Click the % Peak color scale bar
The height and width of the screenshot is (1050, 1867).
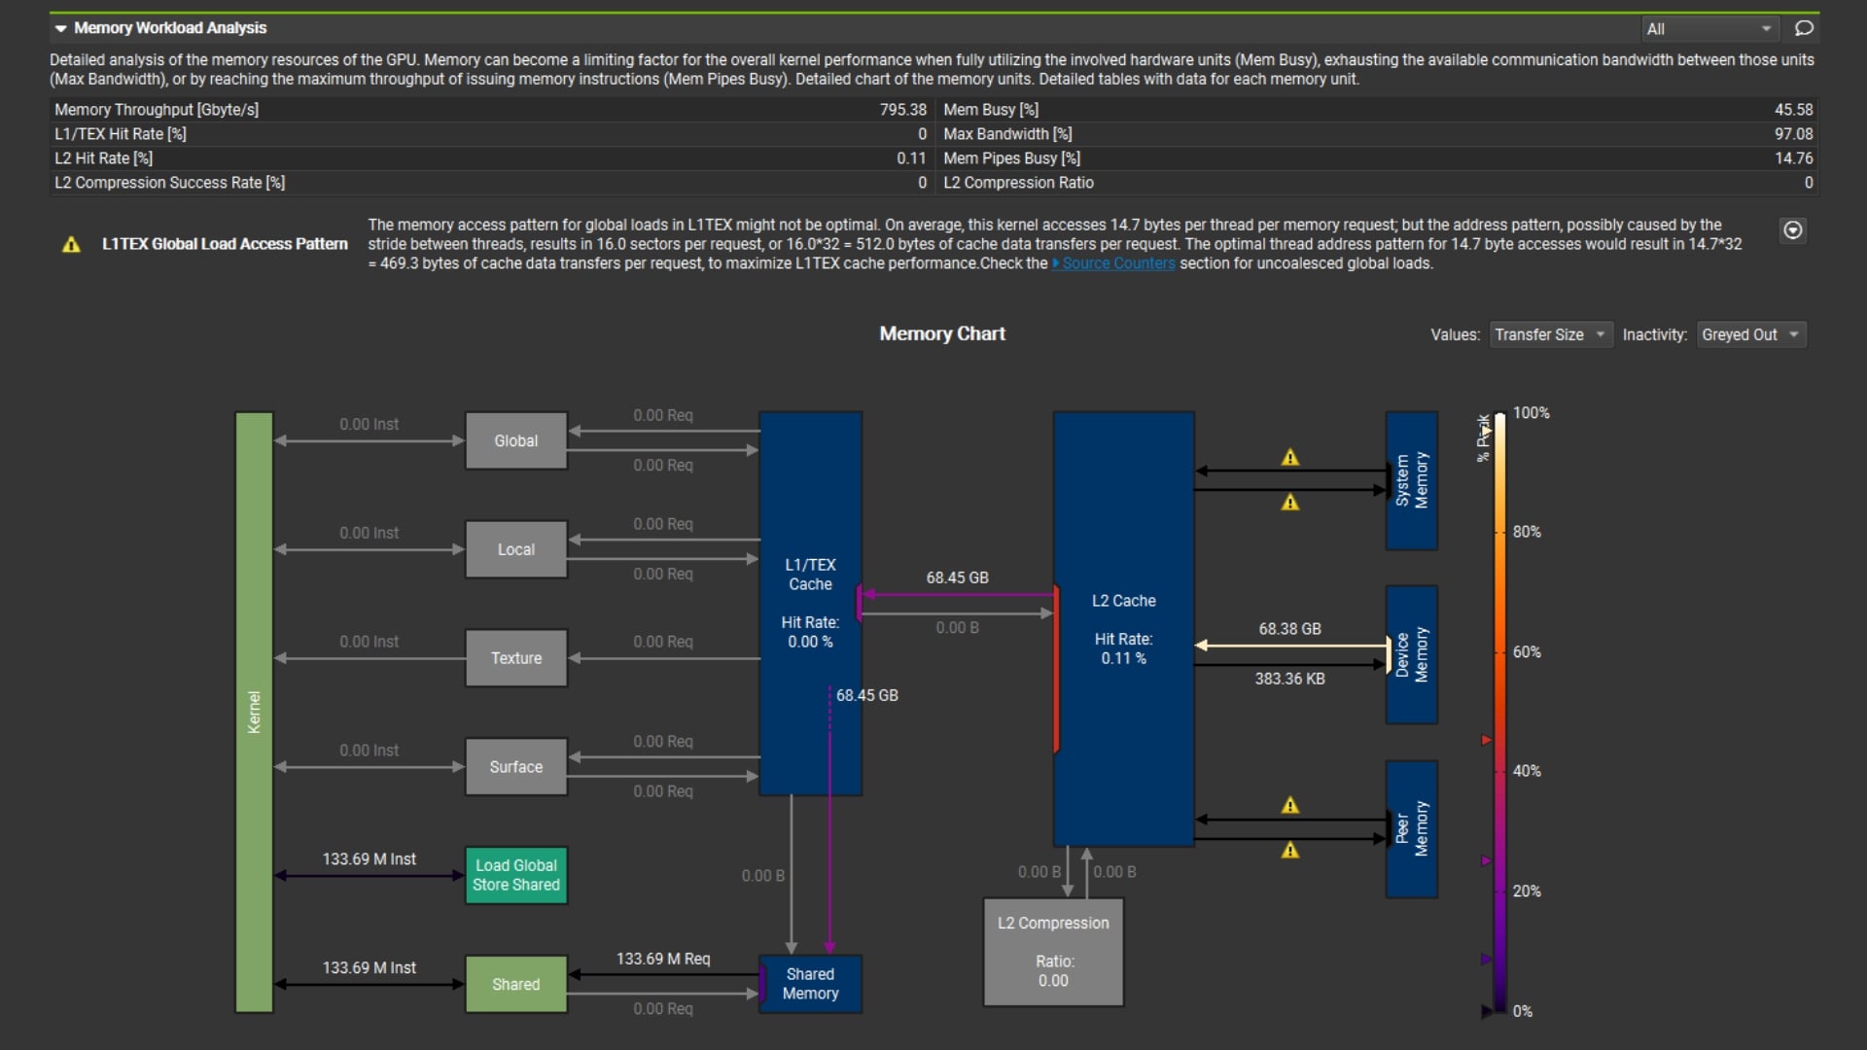(1500, 712)
